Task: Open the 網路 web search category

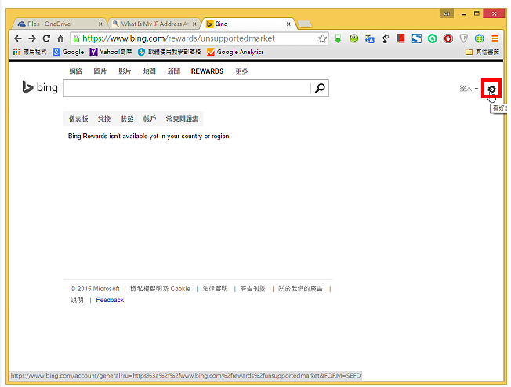Action: [75, 71]
